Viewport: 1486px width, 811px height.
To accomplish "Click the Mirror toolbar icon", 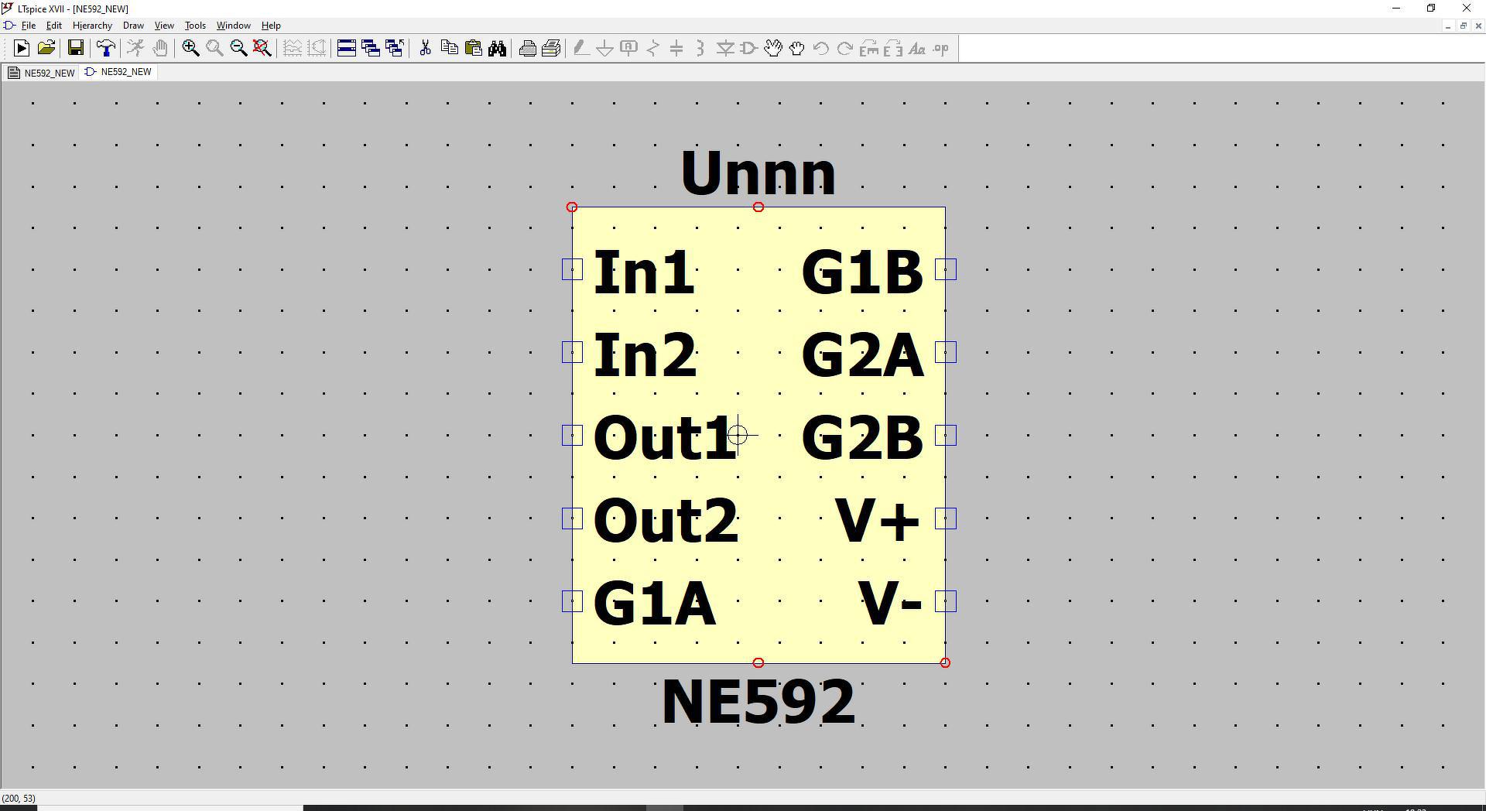I will click(x=893, y=49).
